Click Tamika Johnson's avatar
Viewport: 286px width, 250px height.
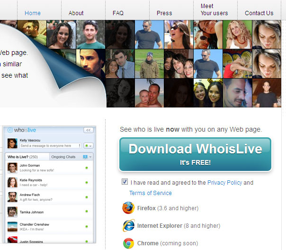click(12, 212)
